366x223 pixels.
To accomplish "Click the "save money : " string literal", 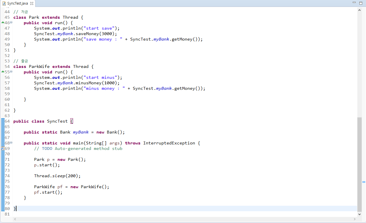I will point(103,39).
